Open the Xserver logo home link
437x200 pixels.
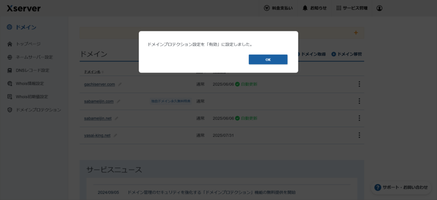(24, 8)
